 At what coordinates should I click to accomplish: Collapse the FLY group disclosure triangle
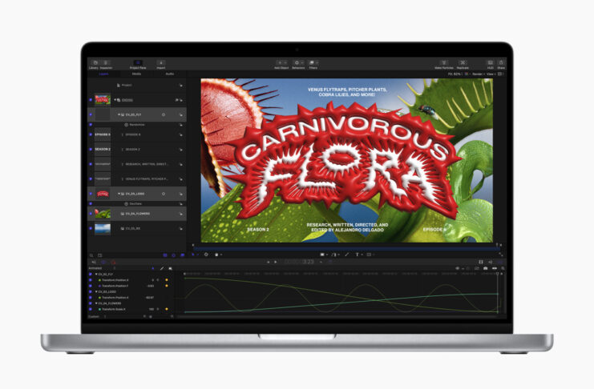tap(119, 114)
